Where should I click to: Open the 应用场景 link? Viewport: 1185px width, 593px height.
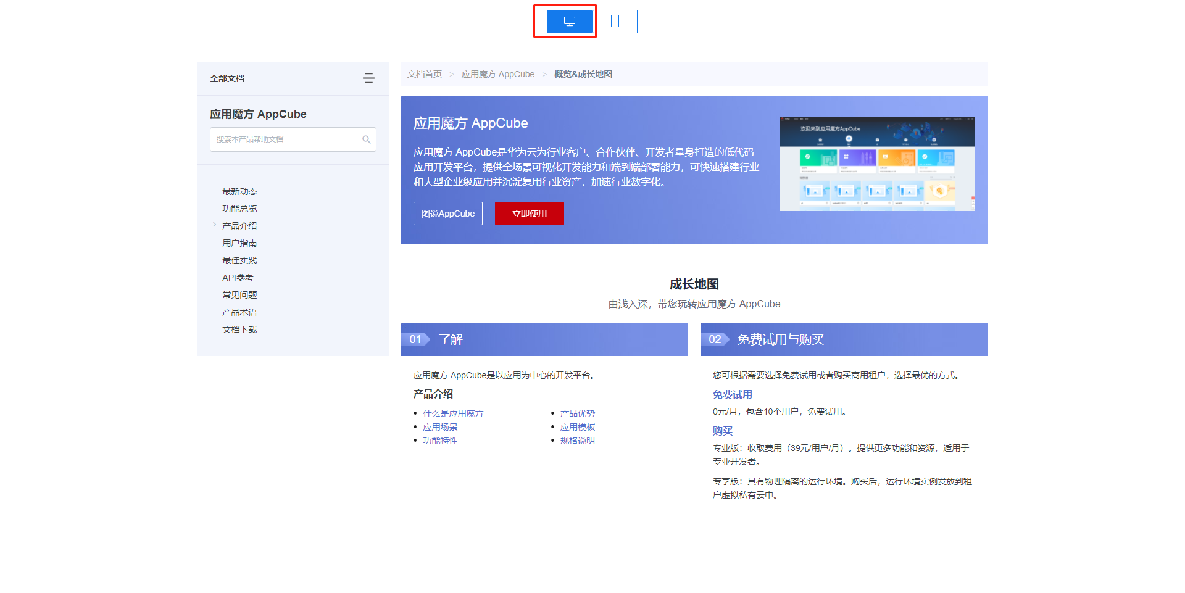[x=440, y=427]
